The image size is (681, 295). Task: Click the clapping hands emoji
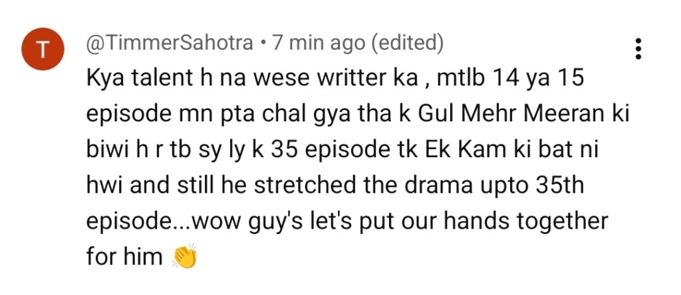[185, 257]
